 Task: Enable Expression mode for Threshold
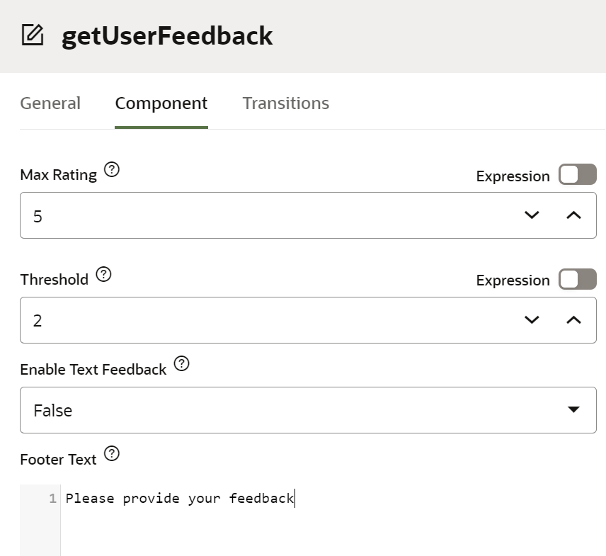tap(577, 279)
